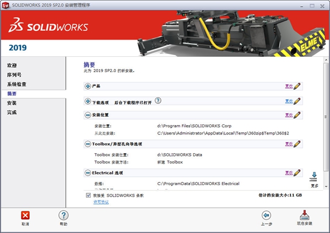Click scrollbar up arrow in summary panel

click(x=326, y=60)
